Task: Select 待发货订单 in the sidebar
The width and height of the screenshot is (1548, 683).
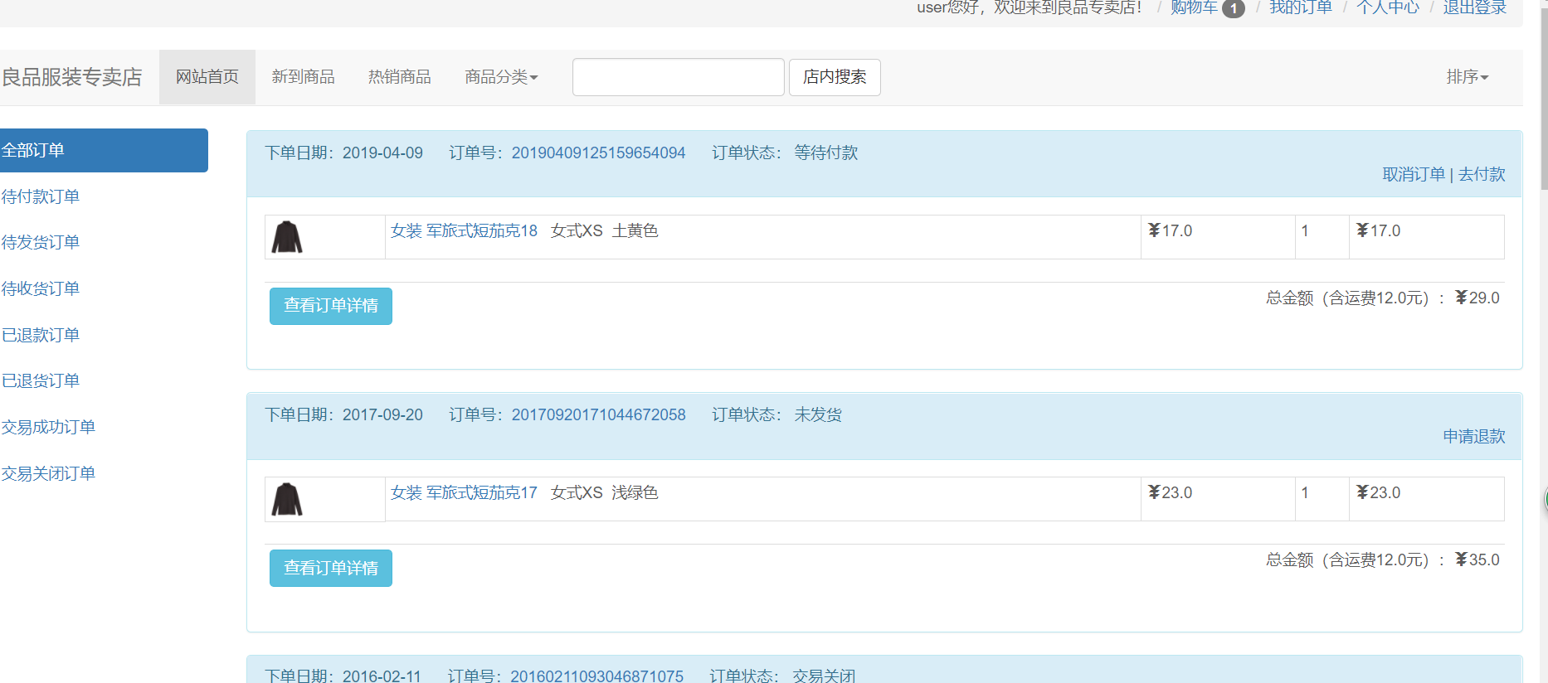Action: (41, 242)
